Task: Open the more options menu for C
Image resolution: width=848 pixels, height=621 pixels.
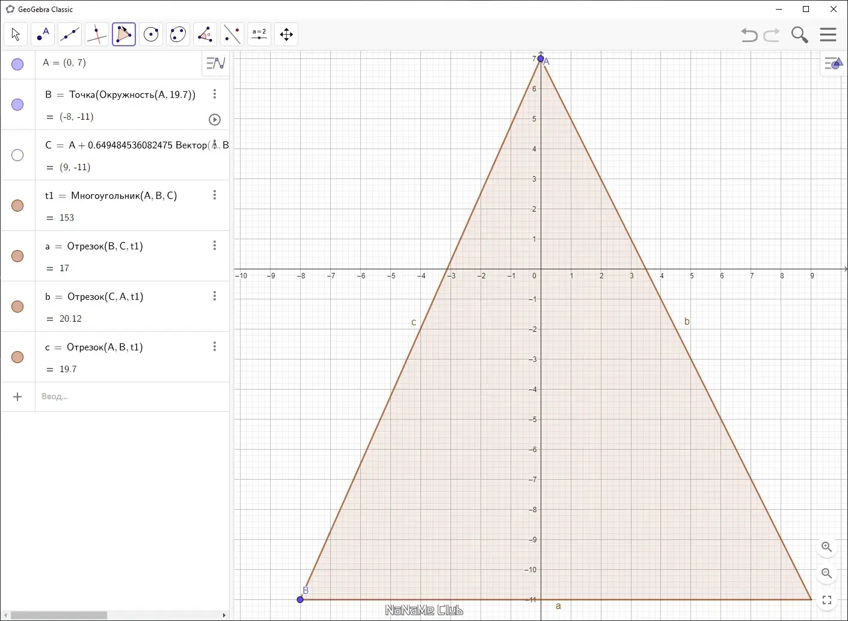Action: coord(215,144)
